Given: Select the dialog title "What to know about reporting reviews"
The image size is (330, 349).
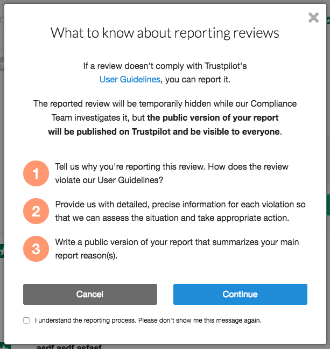Looking at the screenshot, I should click(x=165, y=33).
